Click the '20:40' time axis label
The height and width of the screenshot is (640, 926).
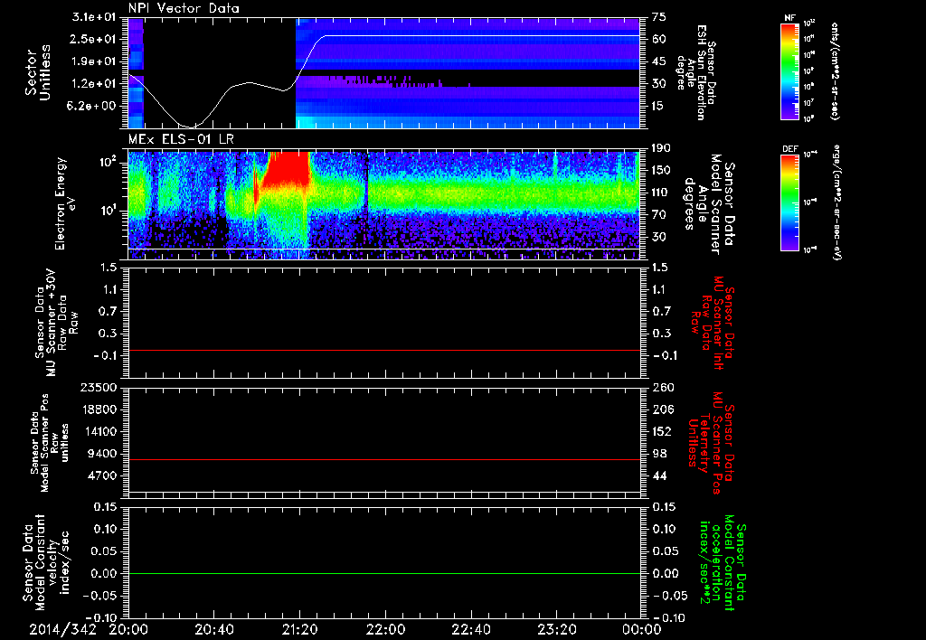(213, 629)
